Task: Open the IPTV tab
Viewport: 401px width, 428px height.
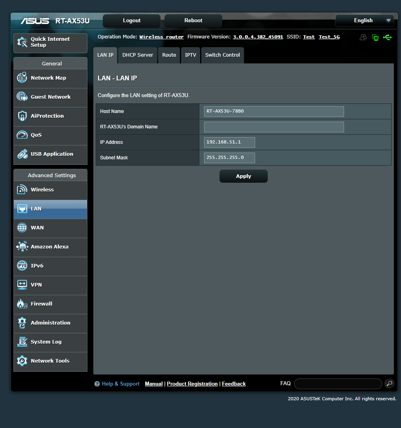Action: click(x=191, y=55)
